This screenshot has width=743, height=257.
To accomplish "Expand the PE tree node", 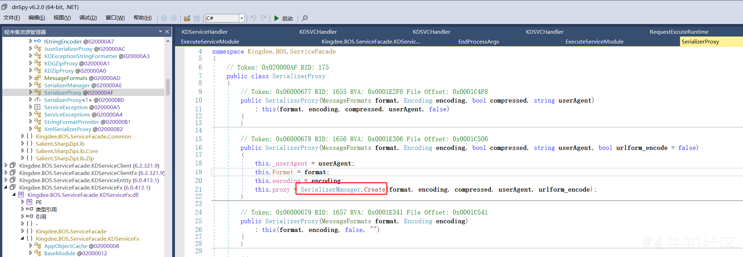I will click(x=23, y=202).
